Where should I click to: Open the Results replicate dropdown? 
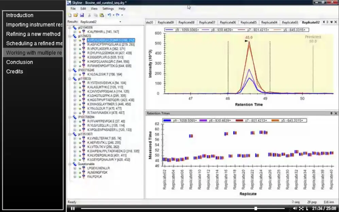pos(120,22)
